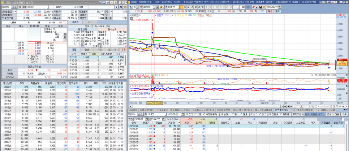This screenshot has width=349, height=151.
Task: Click the 조회 button in investor panel
Action: (x=329, y=114)
